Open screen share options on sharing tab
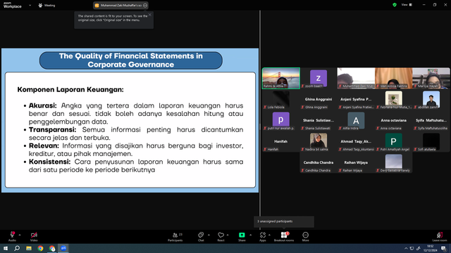This screenshot has width=451, height=253. coord(145,5)
